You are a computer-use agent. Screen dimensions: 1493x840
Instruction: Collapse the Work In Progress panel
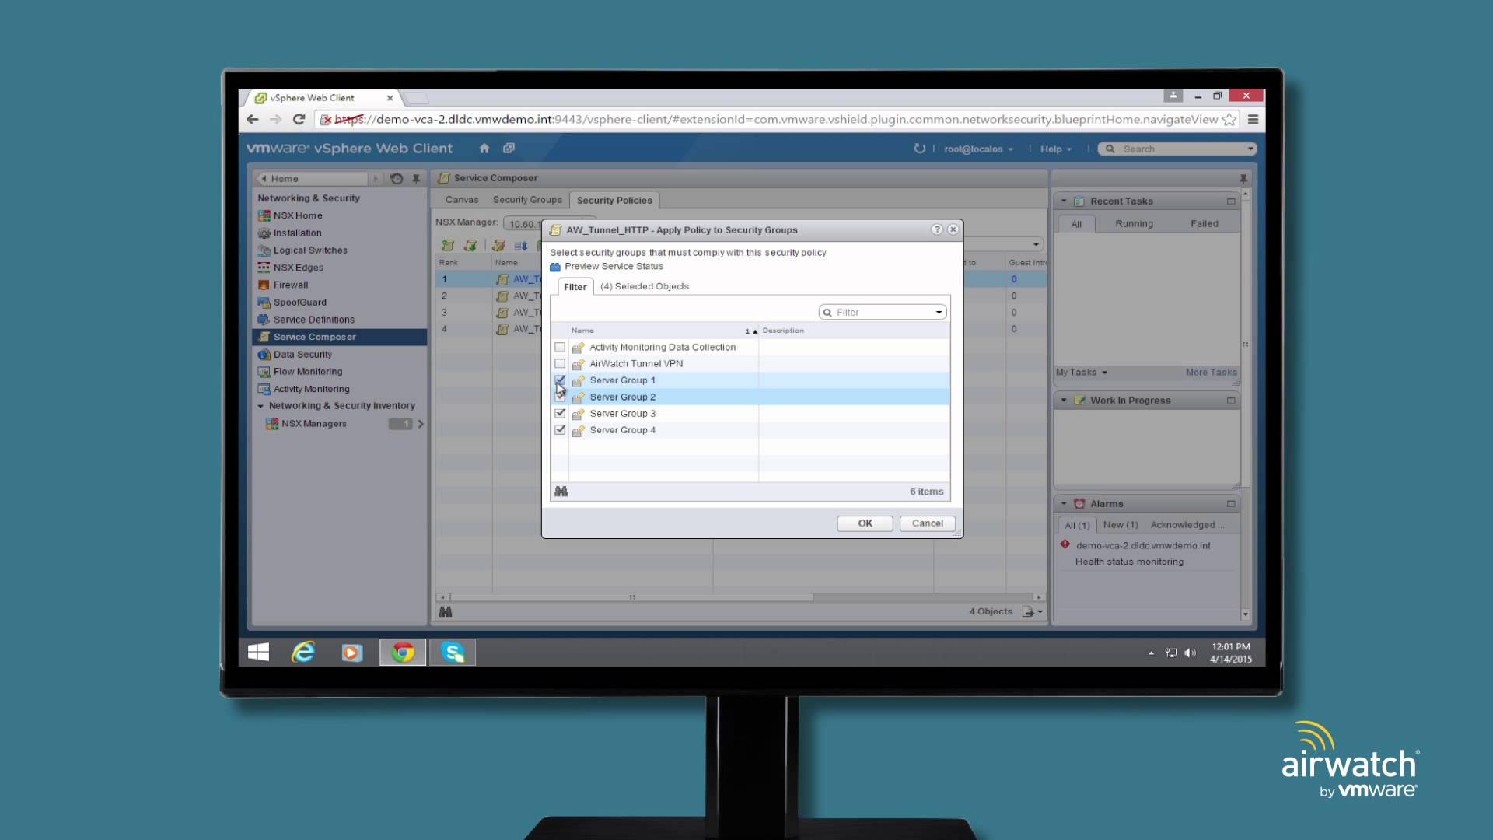[1063, 401]
